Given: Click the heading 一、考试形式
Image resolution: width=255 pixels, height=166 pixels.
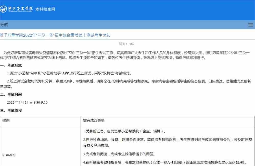Looking at the screenshot, I should click(x=11, y=65).
